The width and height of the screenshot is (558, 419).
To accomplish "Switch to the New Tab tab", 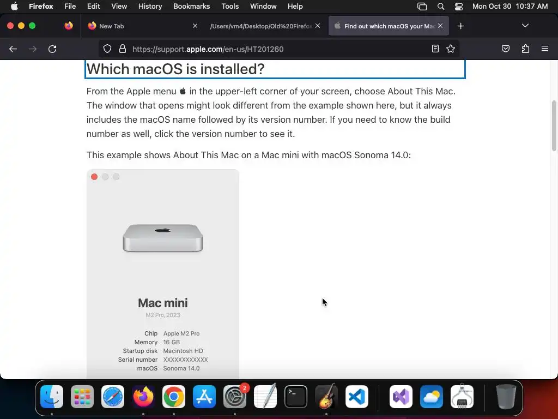I will pos(142,26).
